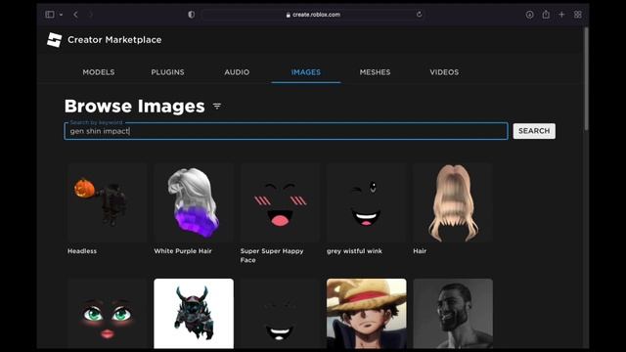The width and height of the screenshot is (626, 352).
Task: Open the Safari sidebar toggle icon
Action: click(50, 15)
